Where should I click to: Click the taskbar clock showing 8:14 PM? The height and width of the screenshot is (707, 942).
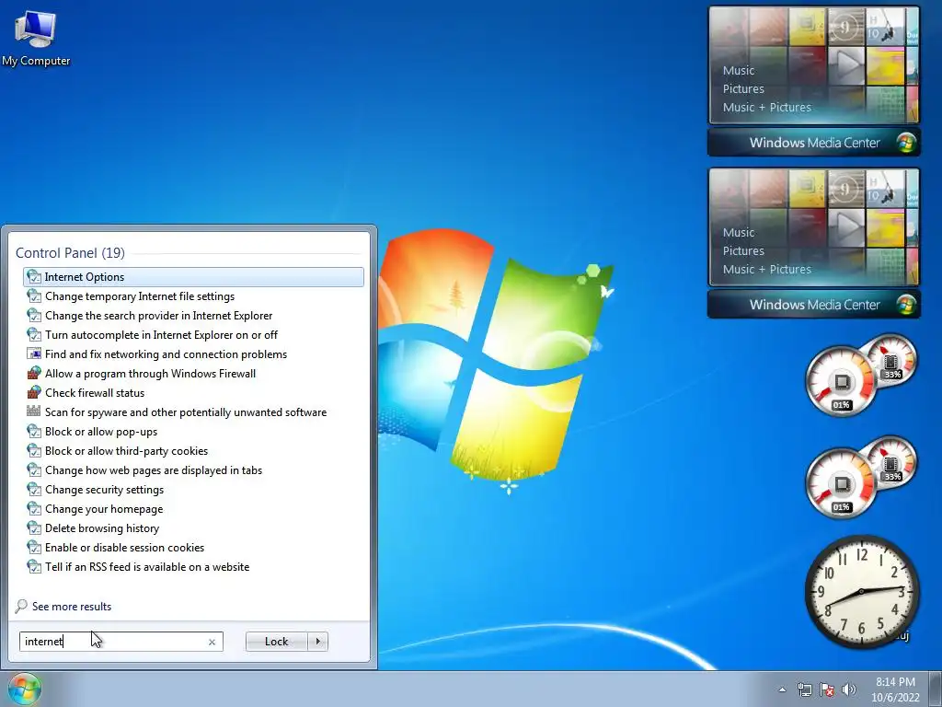pyautogui.click(x=895, y=690)
